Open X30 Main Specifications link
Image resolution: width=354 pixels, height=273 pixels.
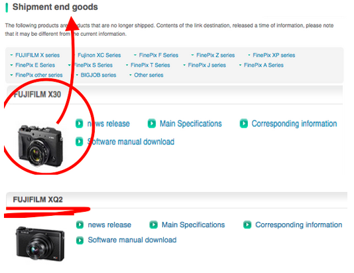191,124
